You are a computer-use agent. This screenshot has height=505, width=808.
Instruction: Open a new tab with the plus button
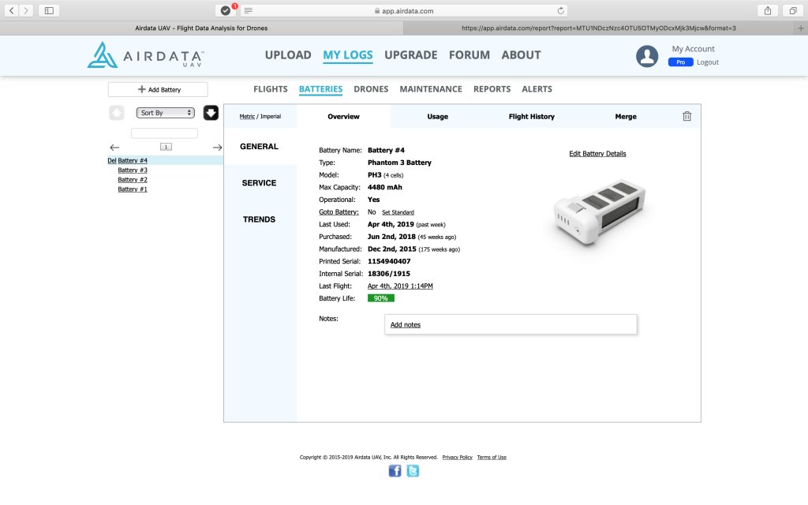(x=801, y=28)
